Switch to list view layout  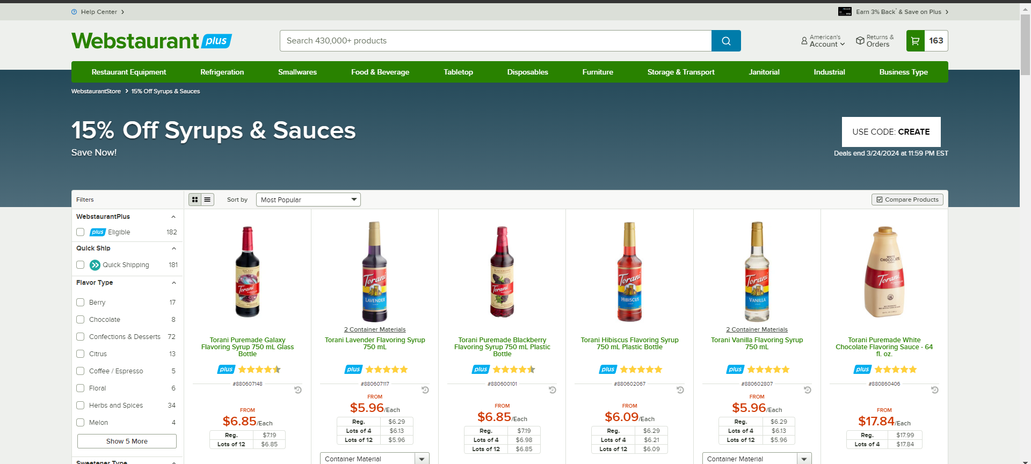click(207, 200)
